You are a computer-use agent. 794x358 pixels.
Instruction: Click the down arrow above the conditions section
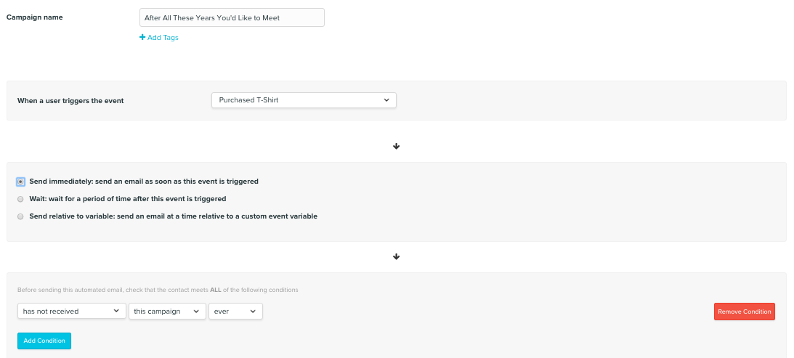coord(397,256)
